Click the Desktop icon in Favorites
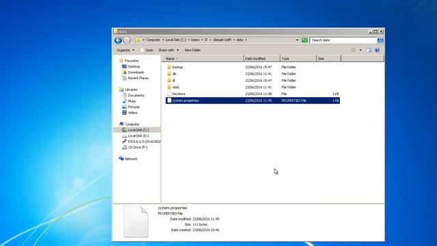Image resolution: width=437 pixels, height=246 pixels. pos(124,66)
